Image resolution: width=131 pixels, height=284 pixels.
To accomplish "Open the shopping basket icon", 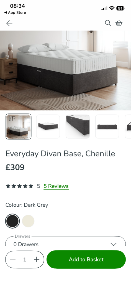I will (x=119, y=23).
